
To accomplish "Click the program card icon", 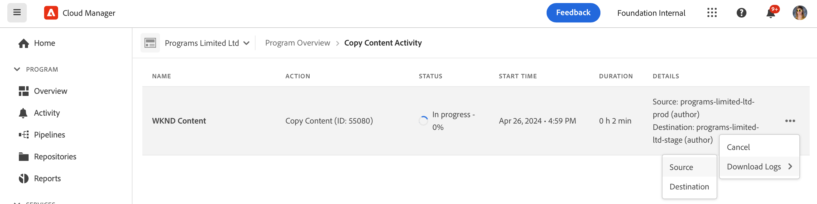I will 150,43.
